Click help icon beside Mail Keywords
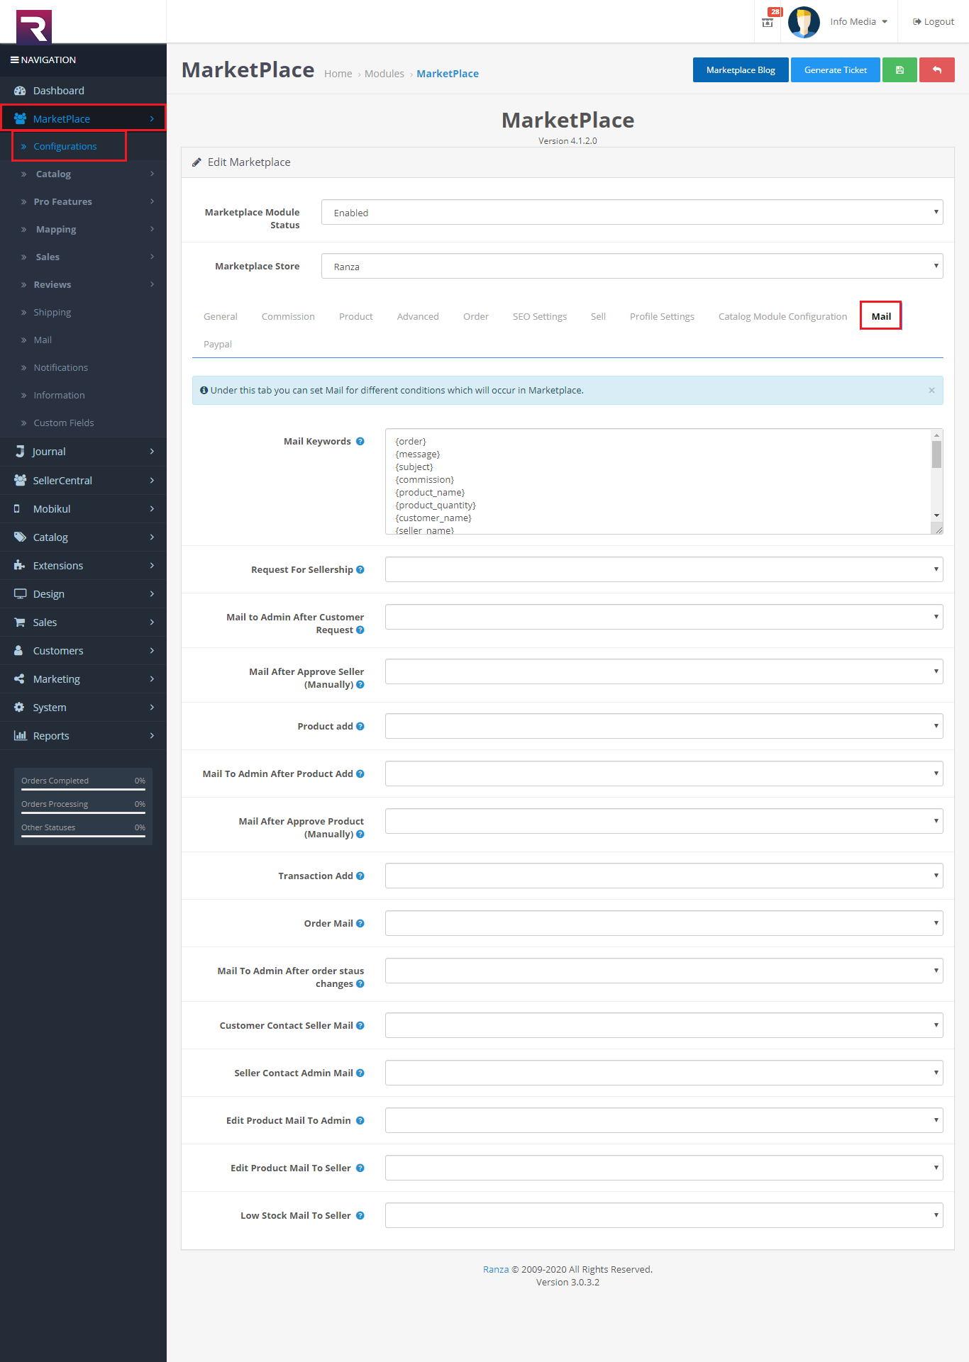This screenshot has width=969, height=1362. pos(360,442)
